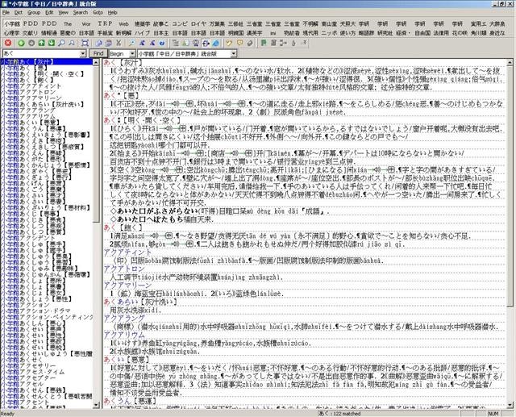Click definition pane scrollbar up arrow
The height and width of the screenshot is (417, 516).
(x=510, y=62)
